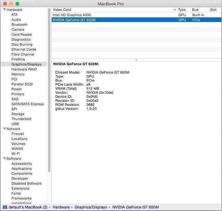Select Bluetooth in the Hardware list
The width and height of the screenshot is (222, 211).
19,25
